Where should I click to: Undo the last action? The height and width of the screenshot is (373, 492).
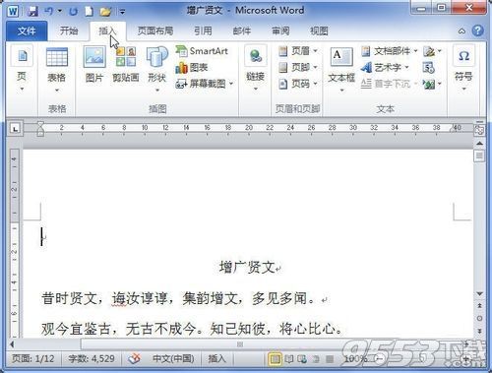[x=48, y=12]
